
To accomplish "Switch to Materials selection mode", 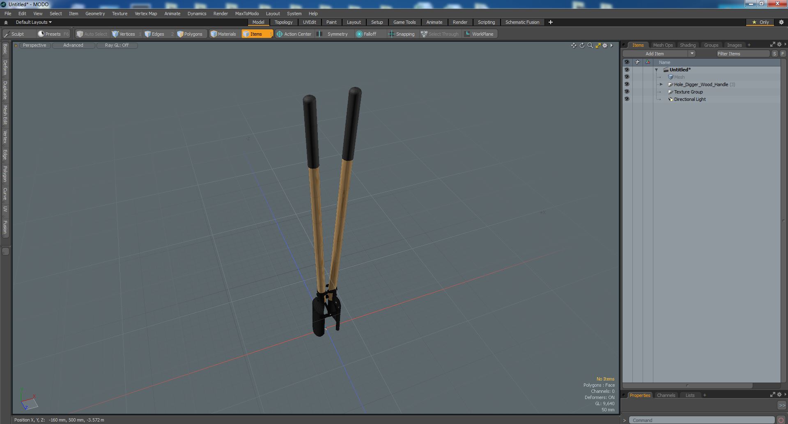I will point(224,34).
